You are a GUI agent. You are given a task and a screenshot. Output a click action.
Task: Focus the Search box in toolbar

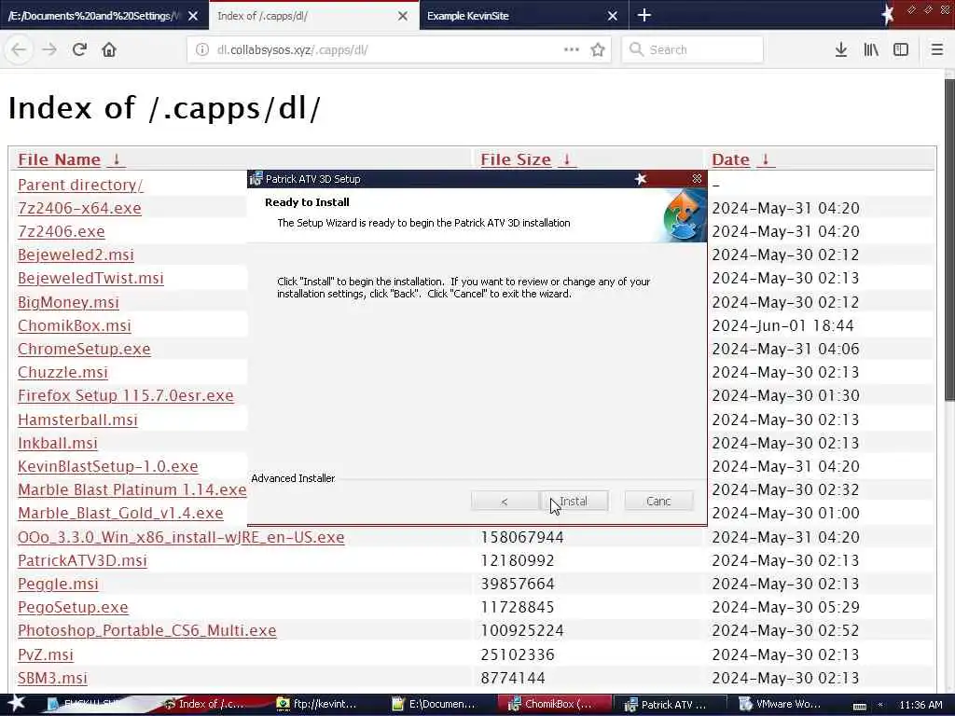[x=693, y=50]
